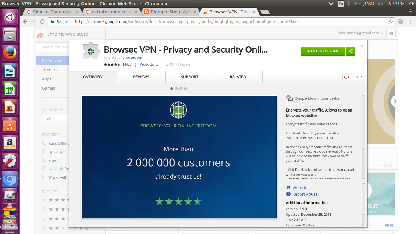Open the Productivity category link
416x234 pixels.
149,64
